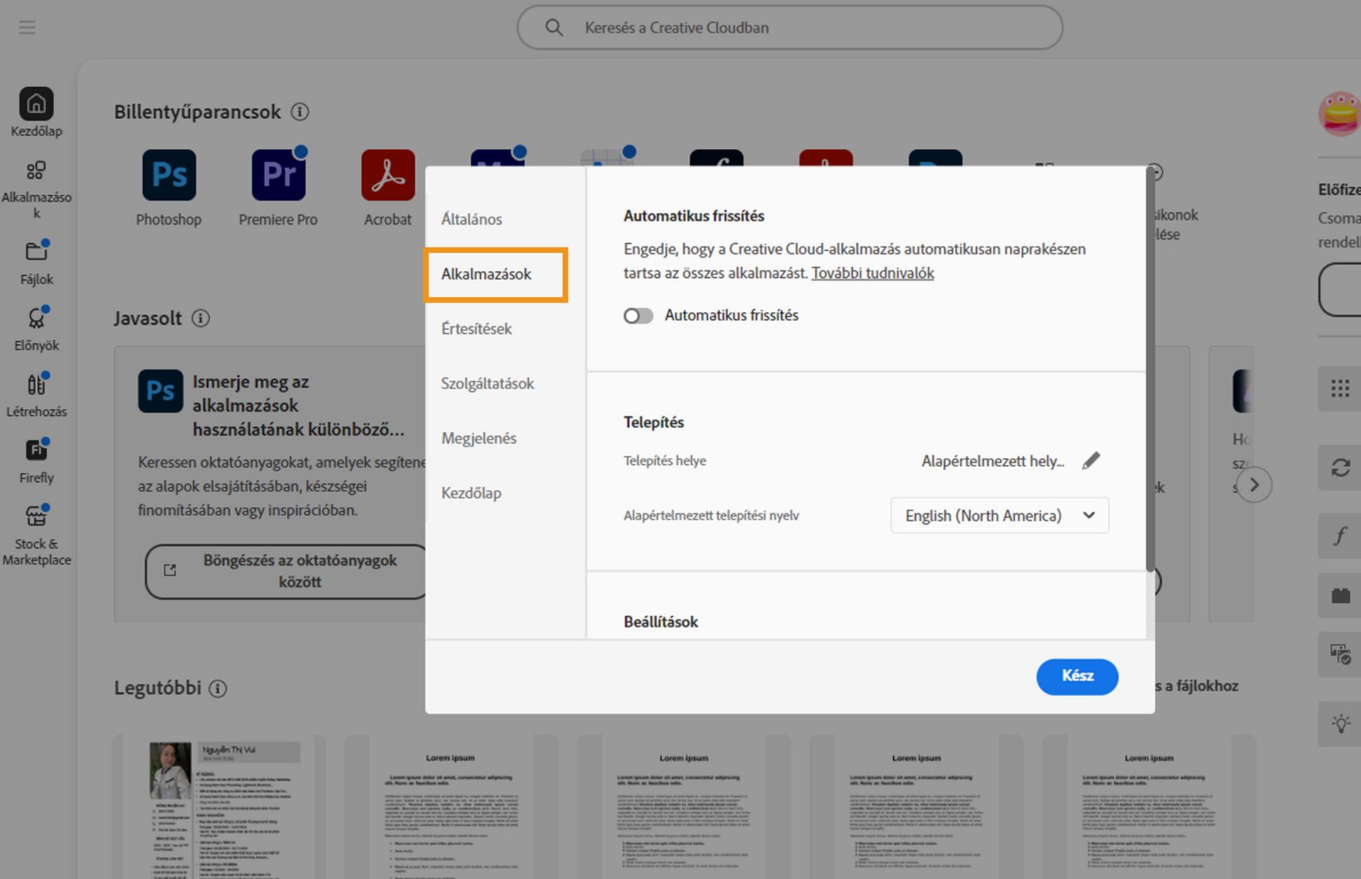Launch Photoshop from shortcuts
Viewport: 1361px width, 879px height.
pyautogui.click(x=169, y=175)
